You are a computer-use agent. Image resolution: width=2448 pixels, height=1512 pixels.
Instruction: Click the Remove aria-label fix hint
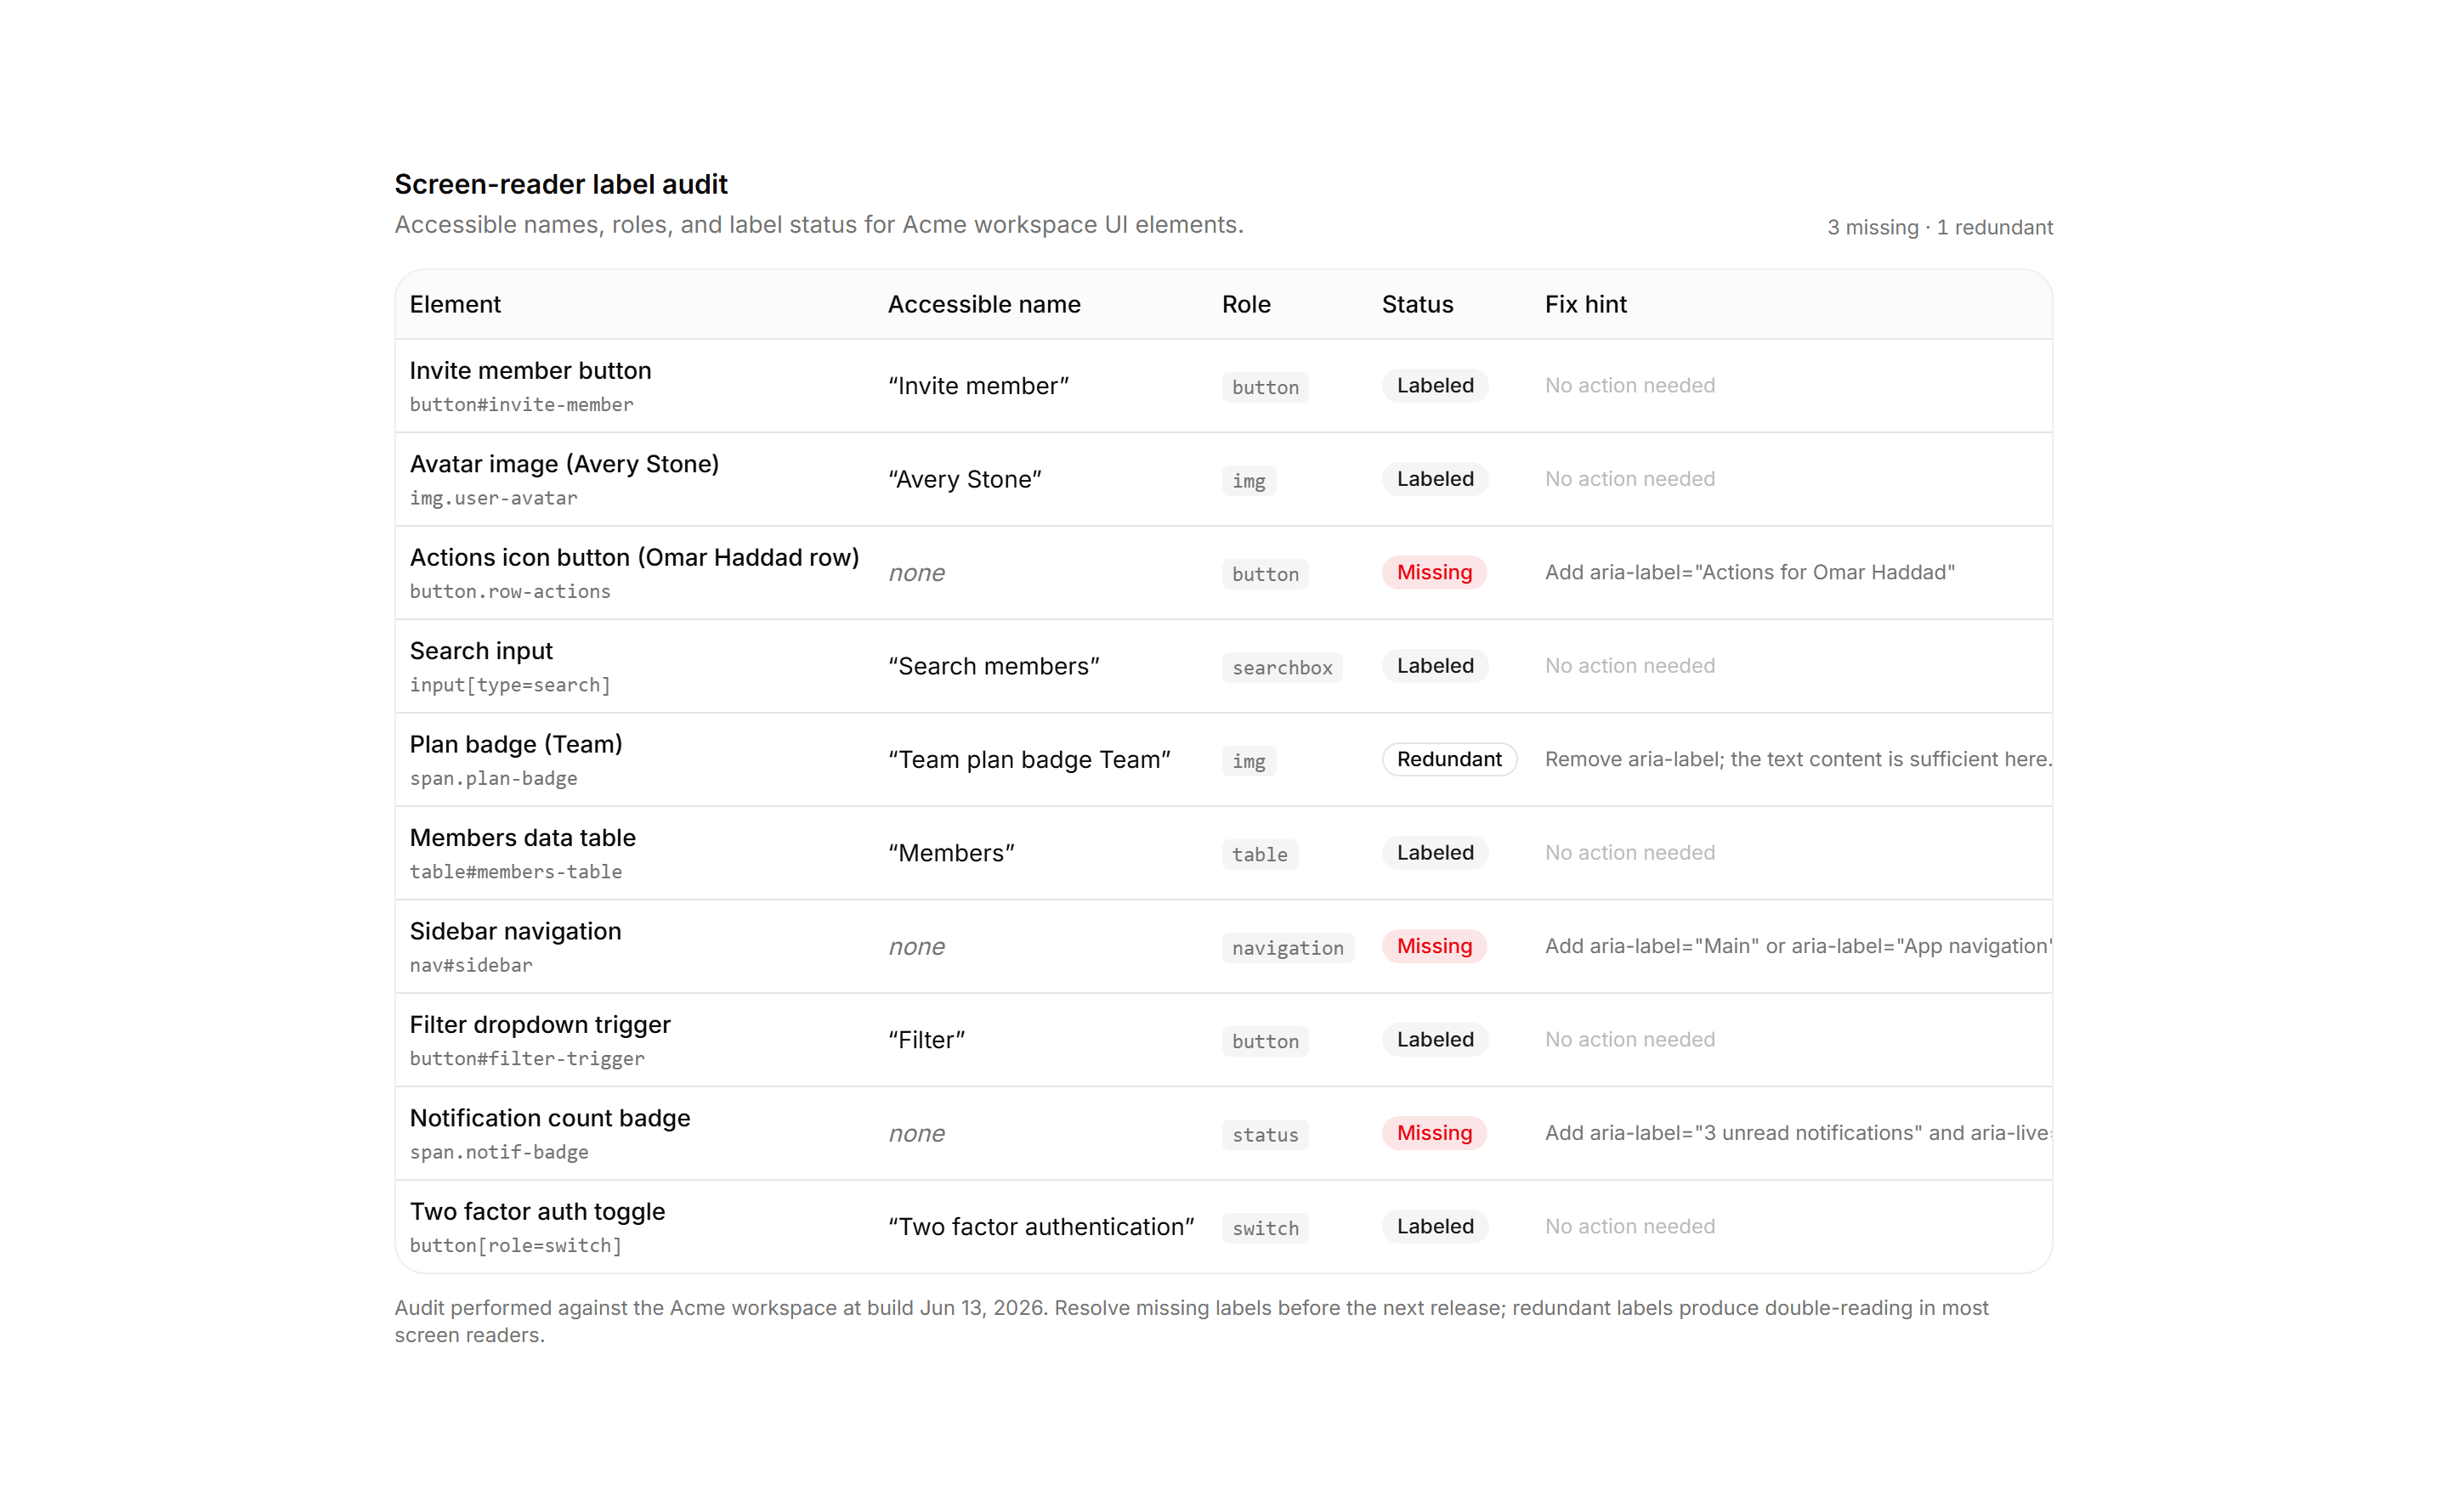click(x=1798, y=759)
